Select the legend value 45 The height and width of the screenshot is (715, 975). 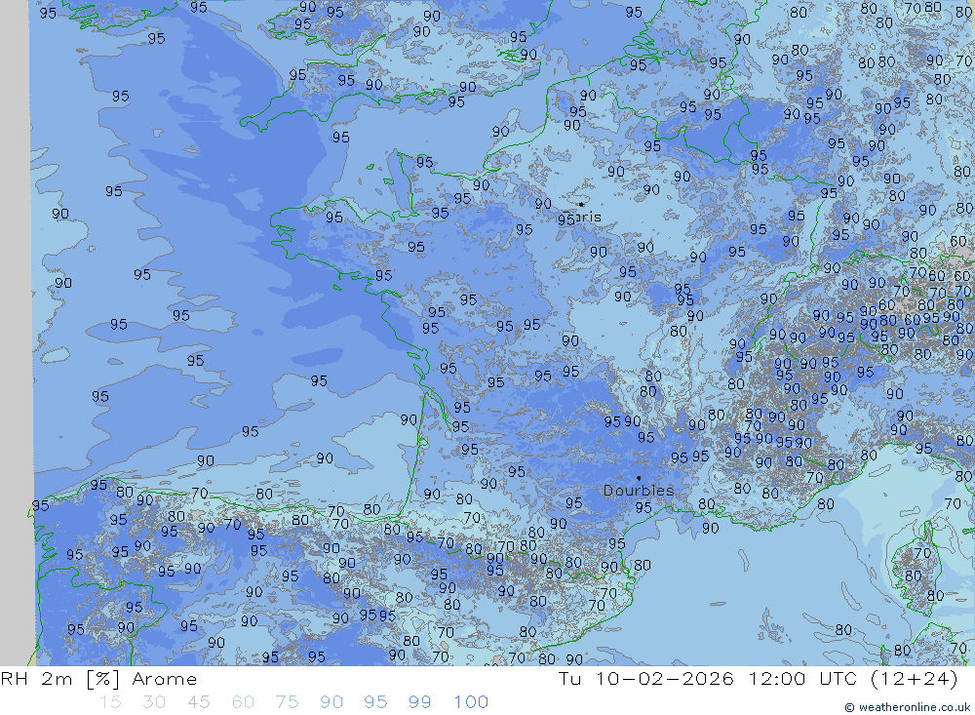pos(198,702)
